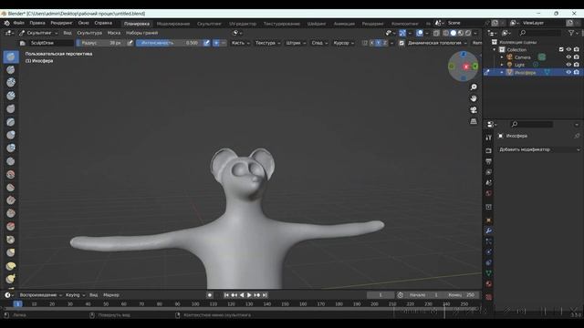Open the outliner filter funnel

click(572, 33)
